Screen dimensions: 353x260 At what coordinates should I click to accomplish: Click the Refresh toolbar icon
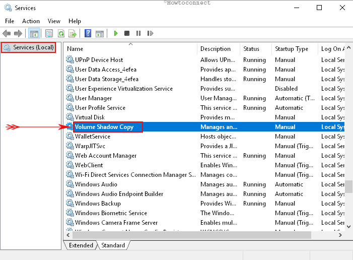[61, 33]
